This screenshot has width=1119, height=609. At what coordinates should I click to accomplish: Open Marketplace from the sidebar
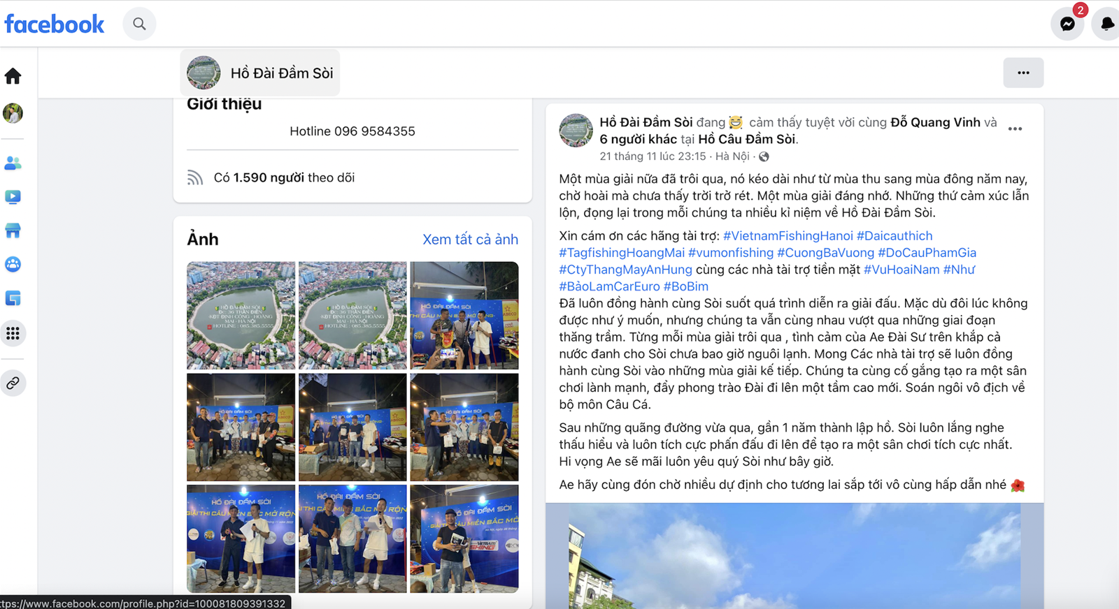(13, 230)
